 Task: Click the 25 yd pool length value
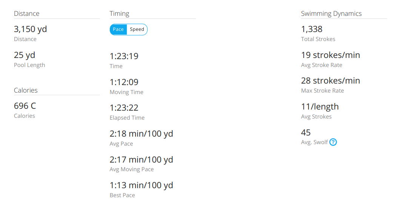click(x=25, y=55)
